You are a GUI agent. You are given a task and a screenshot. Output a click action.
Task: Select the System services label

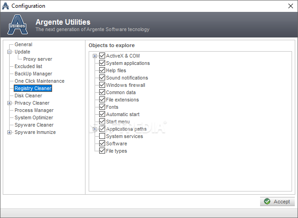click(124, 136)
